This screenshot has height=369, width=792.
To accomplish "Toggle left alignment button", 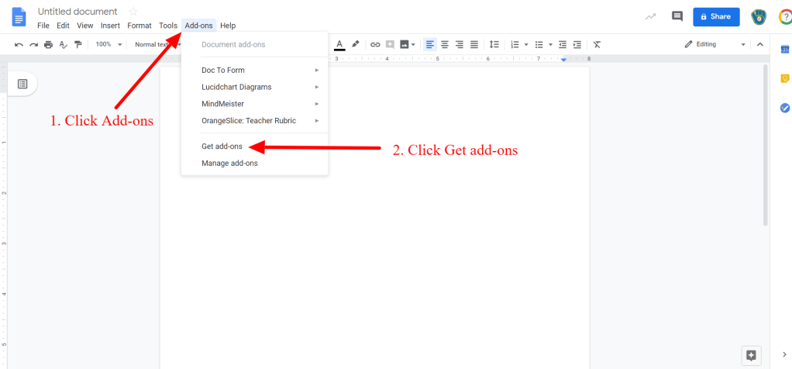I will tap(430, 45).
